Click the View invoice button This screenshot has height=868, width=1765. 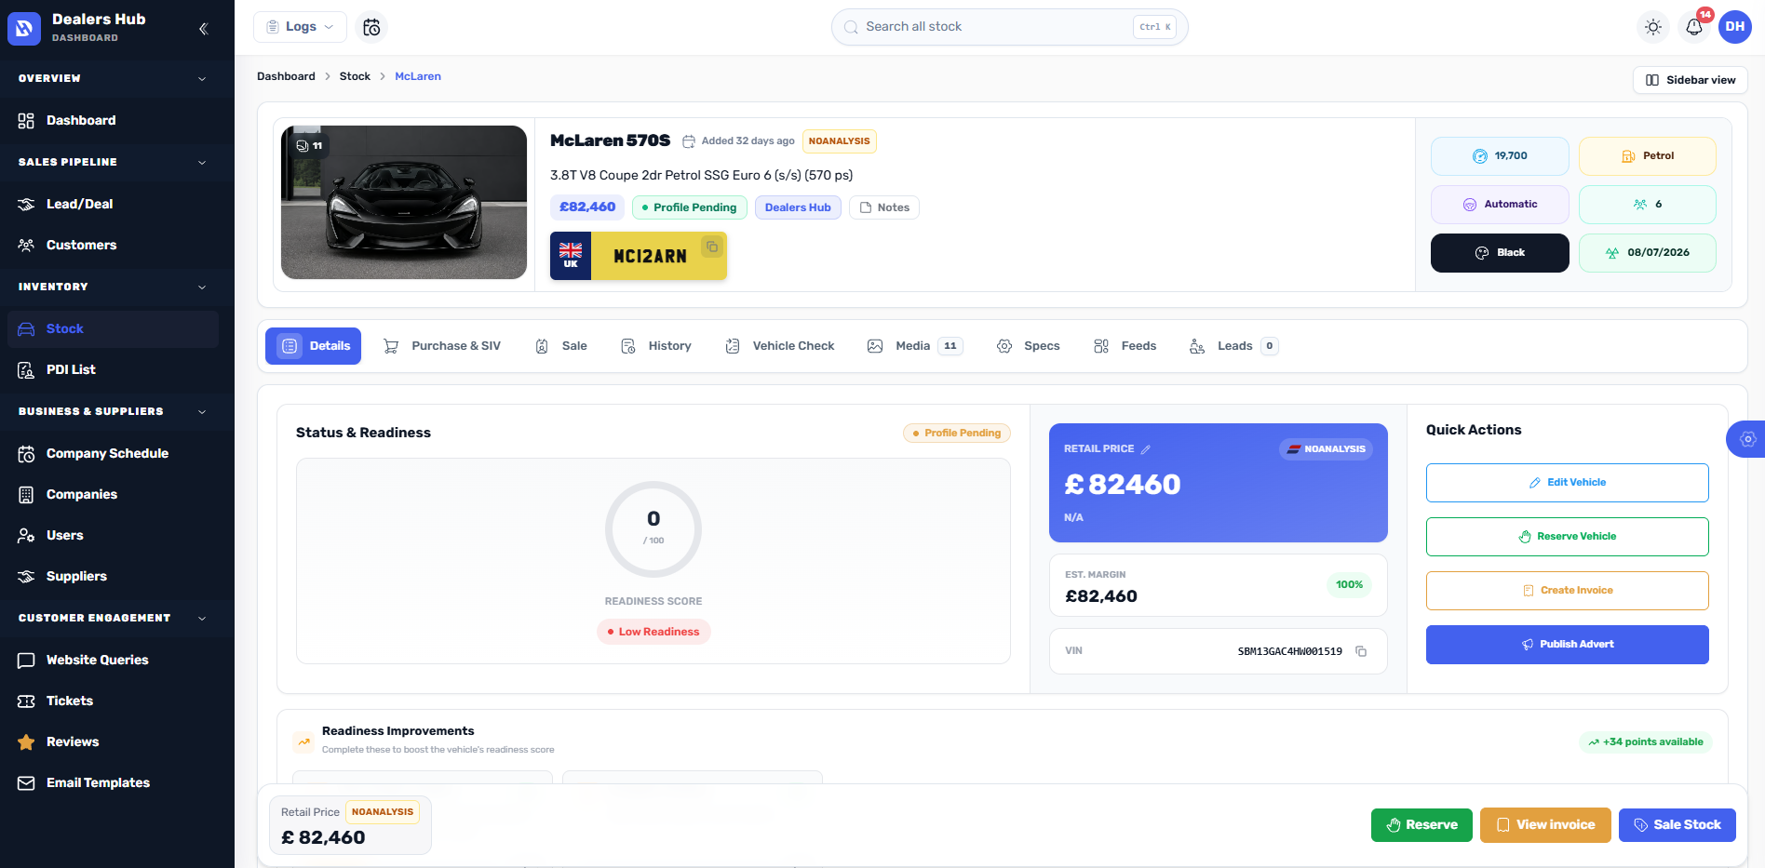tap(1545, 825)
